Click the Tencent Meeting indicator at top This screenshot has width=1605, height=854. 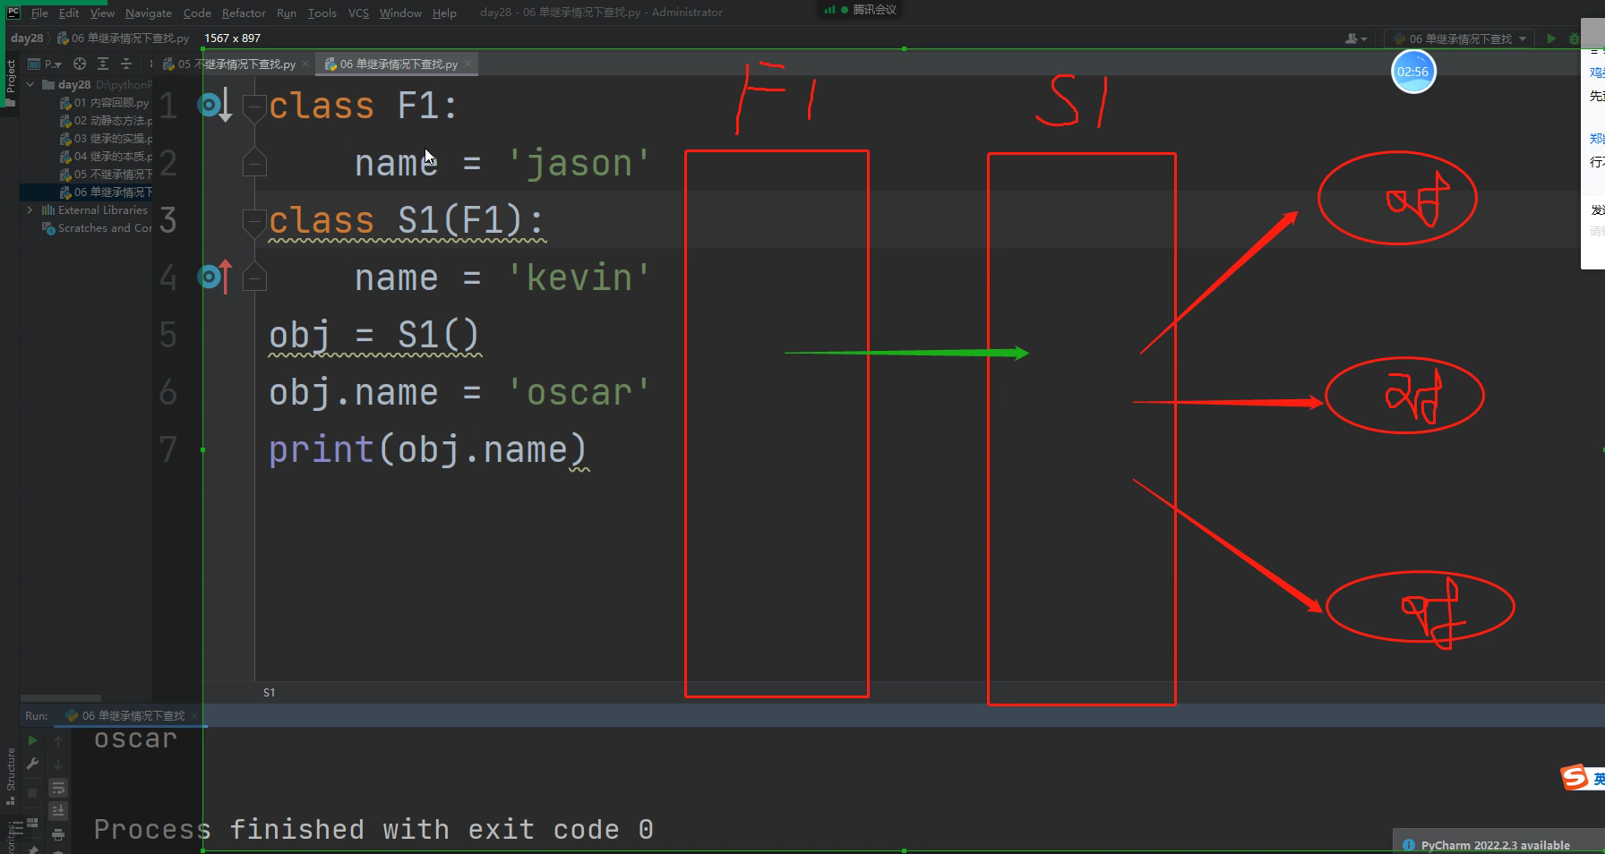(x=860, y=10)
